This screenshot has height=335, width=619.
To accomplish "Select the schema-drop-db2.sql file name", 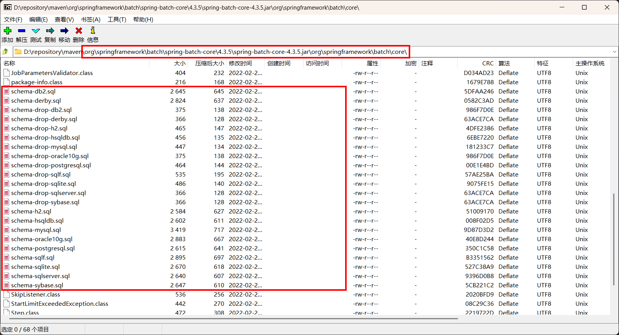I will [x=41, y=110].
